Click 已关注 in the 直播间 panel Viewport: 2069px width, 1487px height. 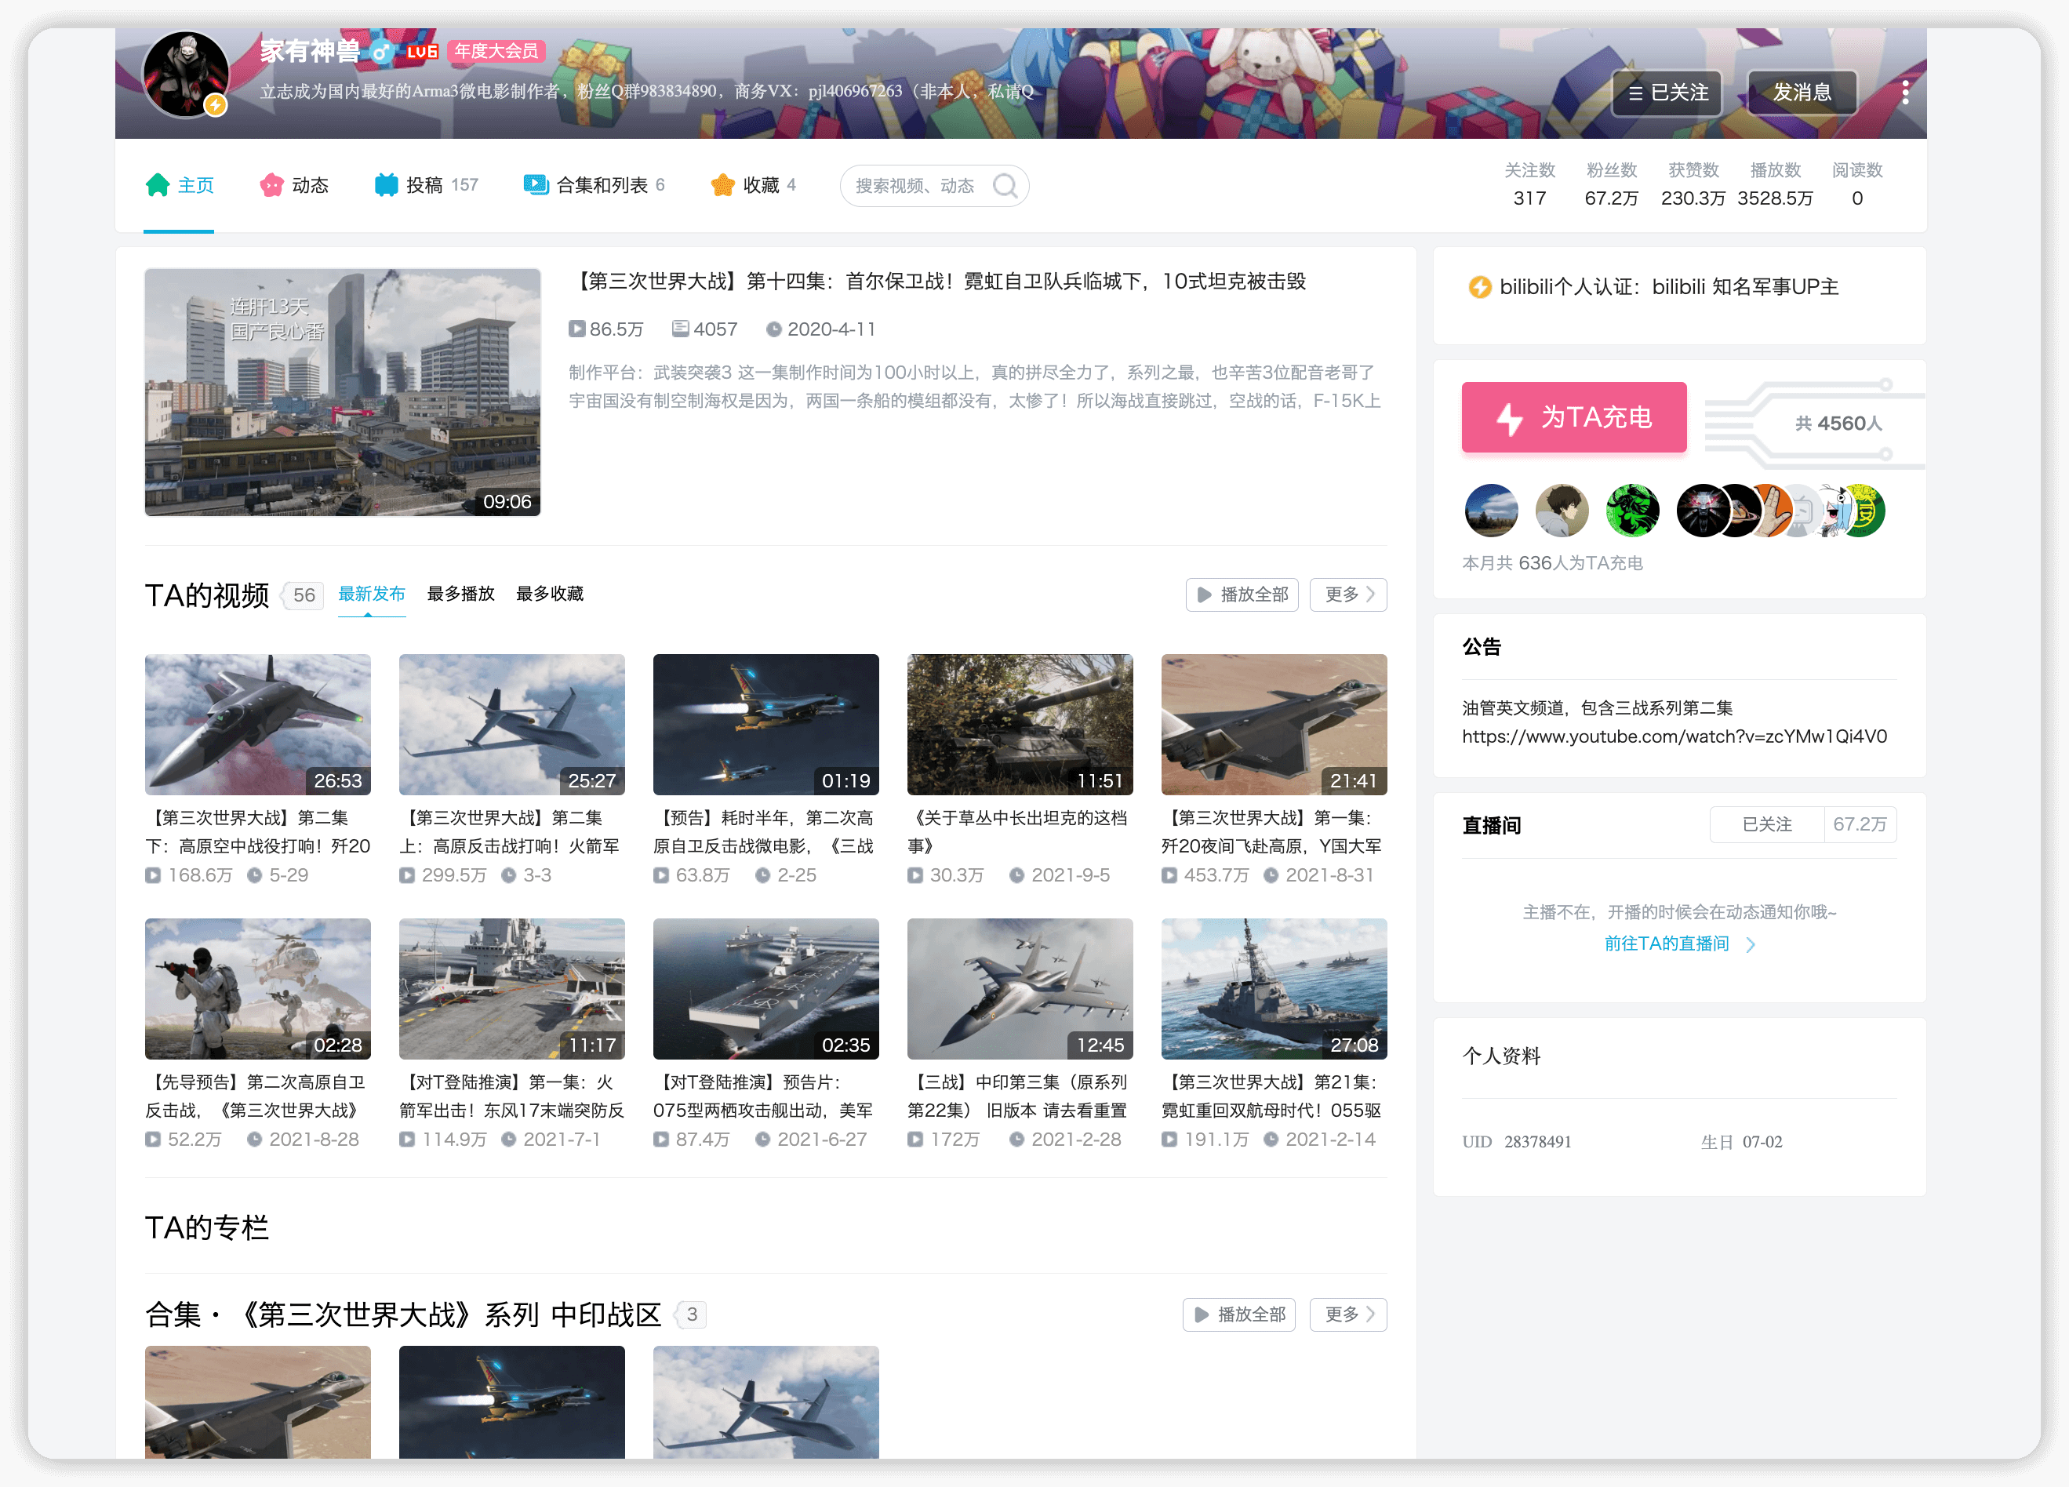pyautogui.click(x=1766, y=825)
